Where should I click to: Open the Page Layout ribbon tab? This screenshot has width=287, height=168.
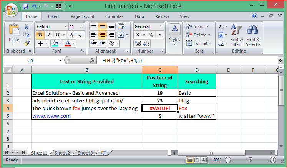[83, 16]
